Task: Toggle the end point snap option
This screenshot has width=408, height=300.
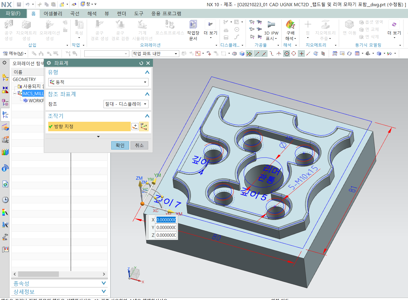Action: [257, 53]
